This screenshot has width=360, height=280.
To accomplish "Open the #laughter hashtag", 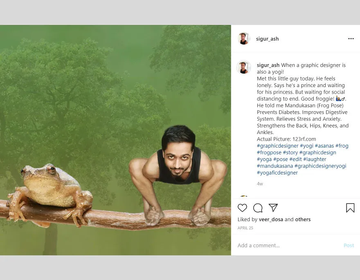I will coord(315,159).
